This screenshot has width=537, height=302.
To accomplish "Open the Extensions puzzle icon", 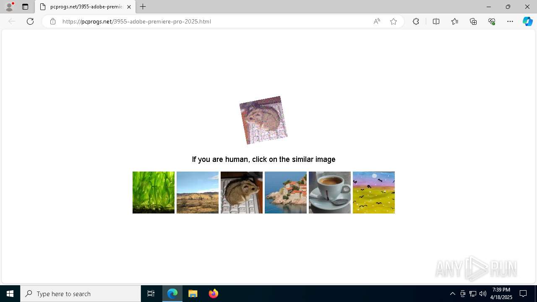I will pyautogui.click(x=416, y=21).
